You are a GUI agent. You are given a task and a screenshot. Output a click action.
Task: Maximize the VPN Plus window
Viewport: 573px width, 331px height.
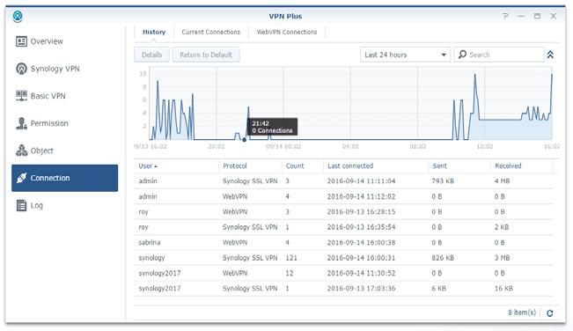(x=537, y=16)
